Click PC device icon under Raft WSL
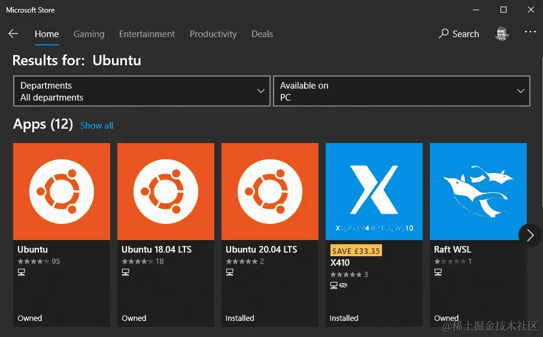This screenshot has height=337, width=543. pyautogui.click(x=438, y=272)
